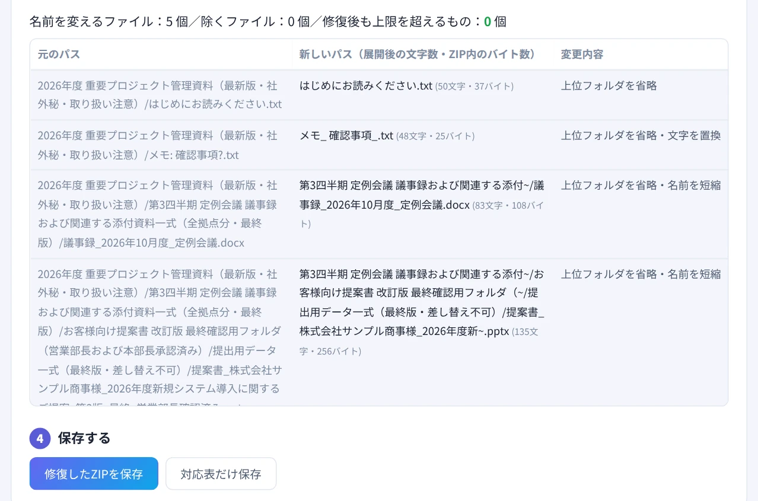The image size is (758, 501).
Task: Select the new path メモ_ 確認事項_.txt
Action: click(x=346, y=136)
